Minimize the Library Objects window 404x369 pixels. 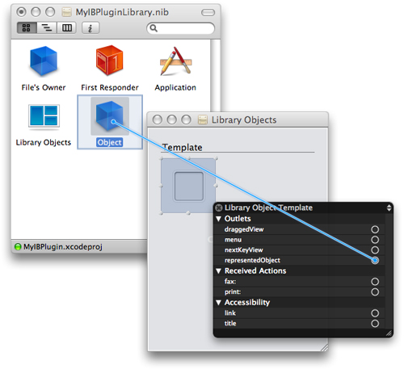[x=171, y=120]
